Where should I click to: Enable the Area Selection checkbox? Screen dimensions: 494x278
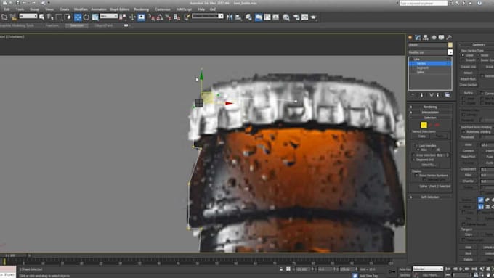(414, 155)
